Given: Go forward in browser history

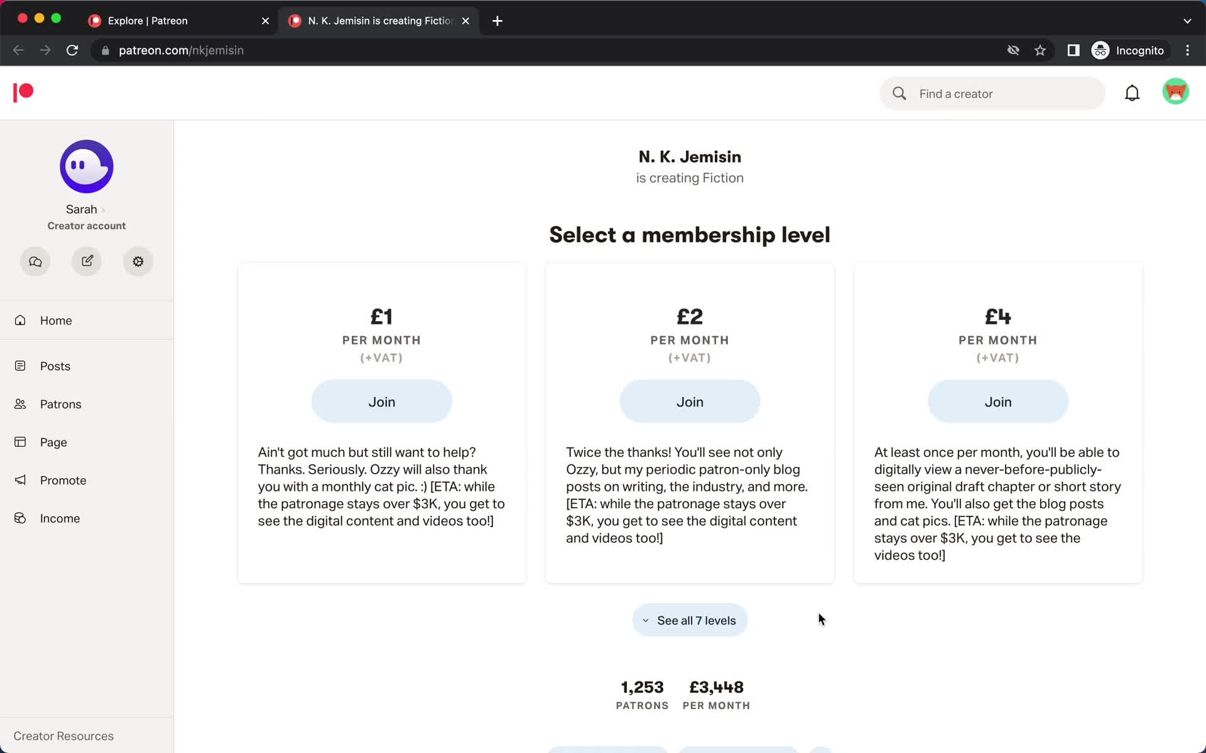Looking at the screenshot, I should [45, 50].
